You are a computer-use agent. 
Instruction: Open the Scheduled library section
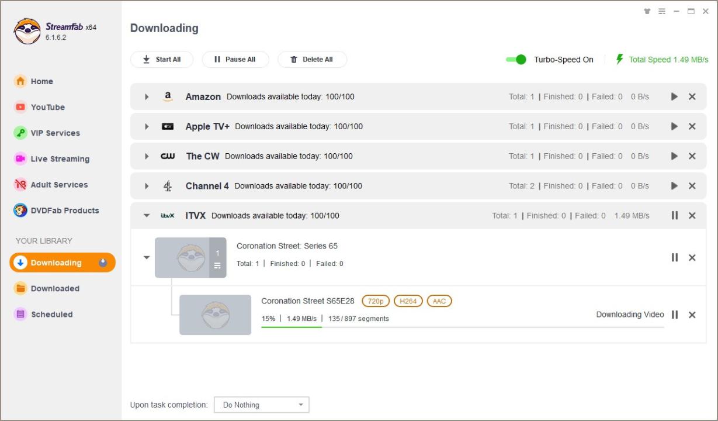coord(51,314)
